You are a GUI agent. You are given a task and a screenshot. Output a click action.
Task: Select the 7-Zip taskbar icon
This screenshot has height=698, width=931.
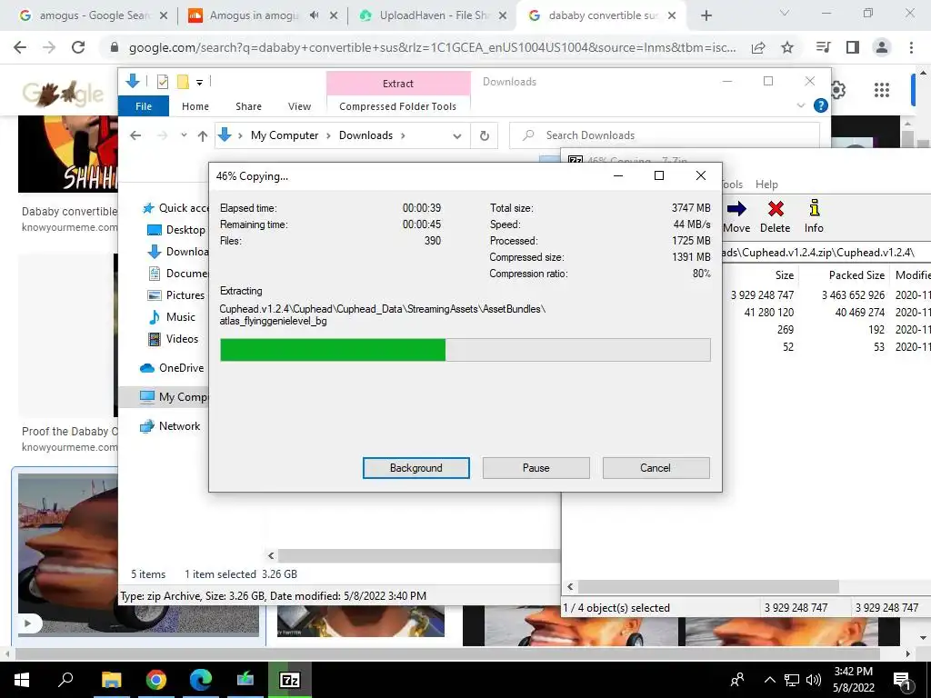pyautogui.click(x=290, y=680)
